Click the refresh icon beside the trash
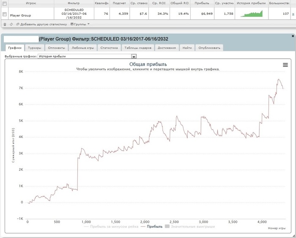The width and height of the screenshot is (296, 238). pyautogui.click(x=11, y=24)
